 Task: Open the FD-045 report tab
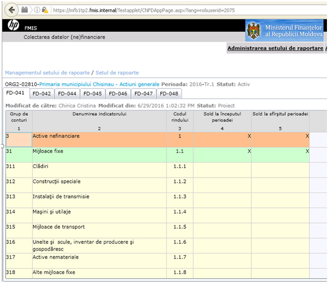click(x=92, y=93)
